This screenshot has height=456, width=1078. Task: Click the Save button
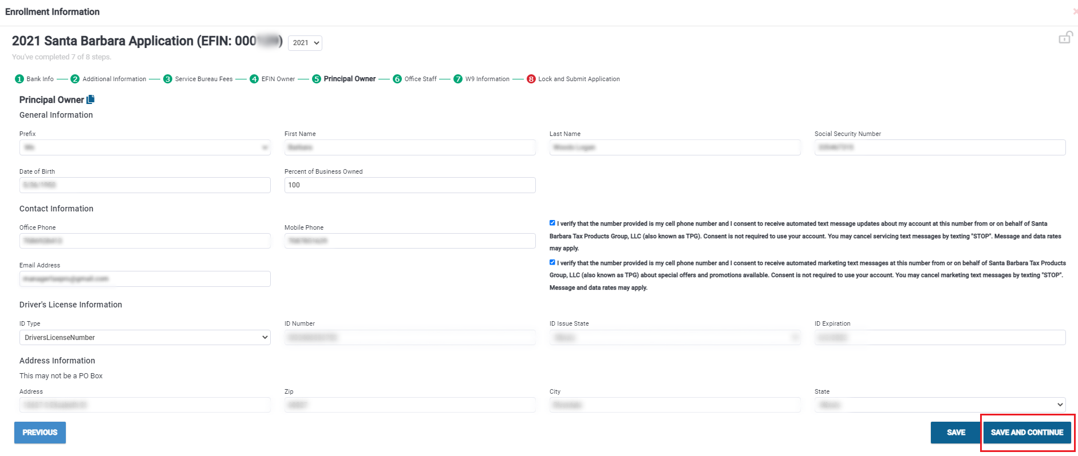[955, 433]
